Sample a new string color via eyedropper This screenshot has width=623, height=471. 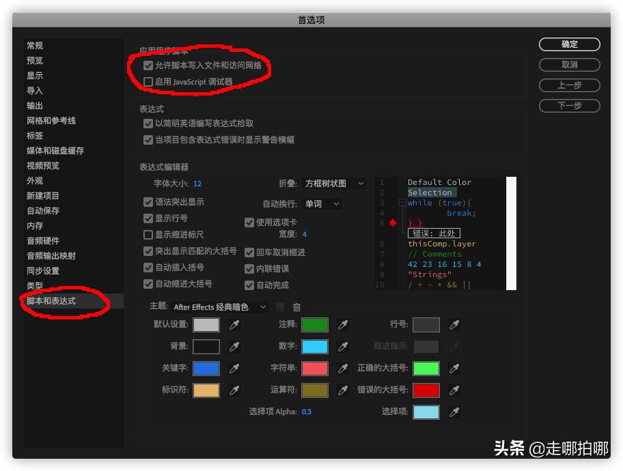point(341,368)
